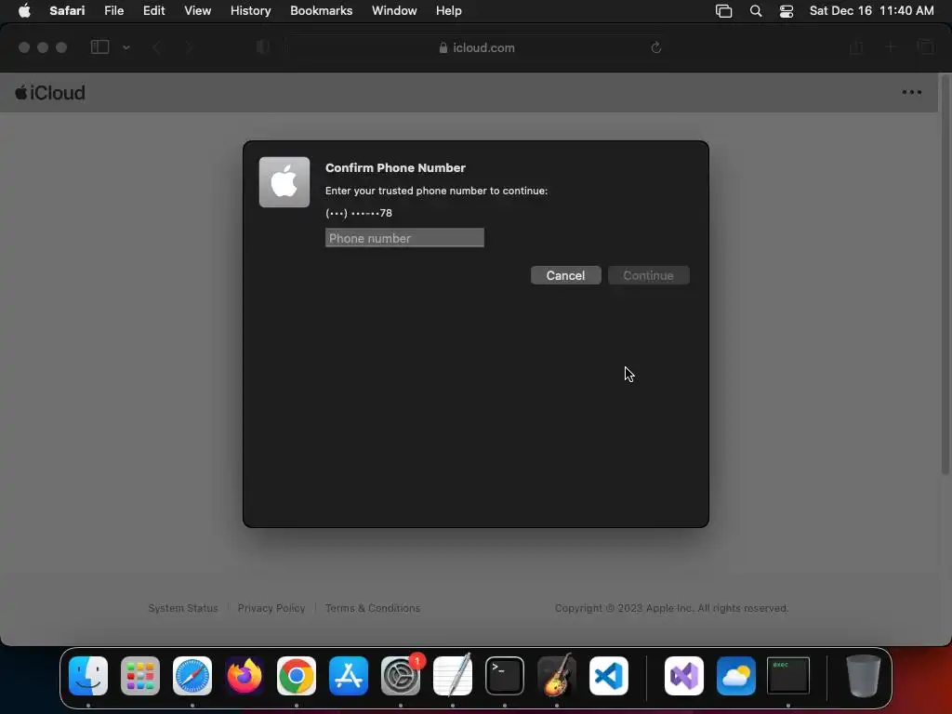Open the Safari menu
The image size is (952, 714).
click(x=67, y=11)
